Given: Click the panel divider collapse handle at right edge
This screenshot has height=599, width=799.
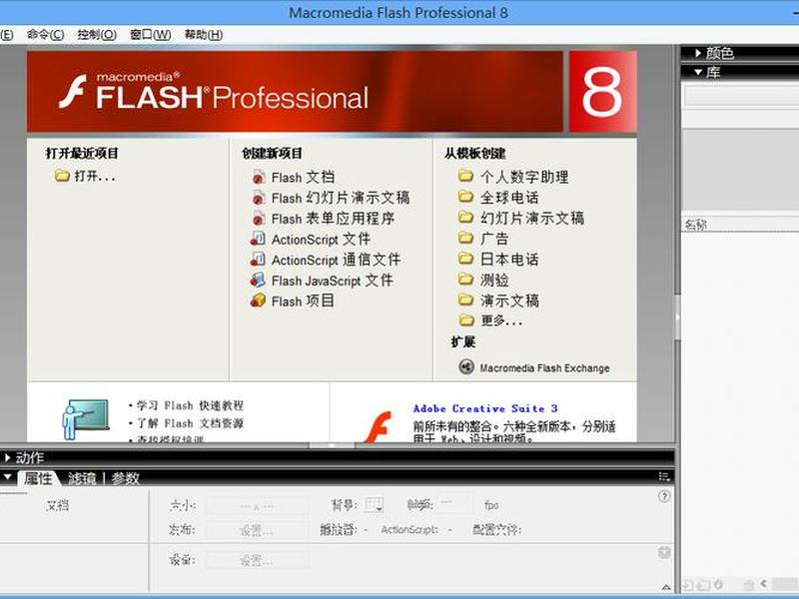Looking at the screenshot, I should point(678,317).
